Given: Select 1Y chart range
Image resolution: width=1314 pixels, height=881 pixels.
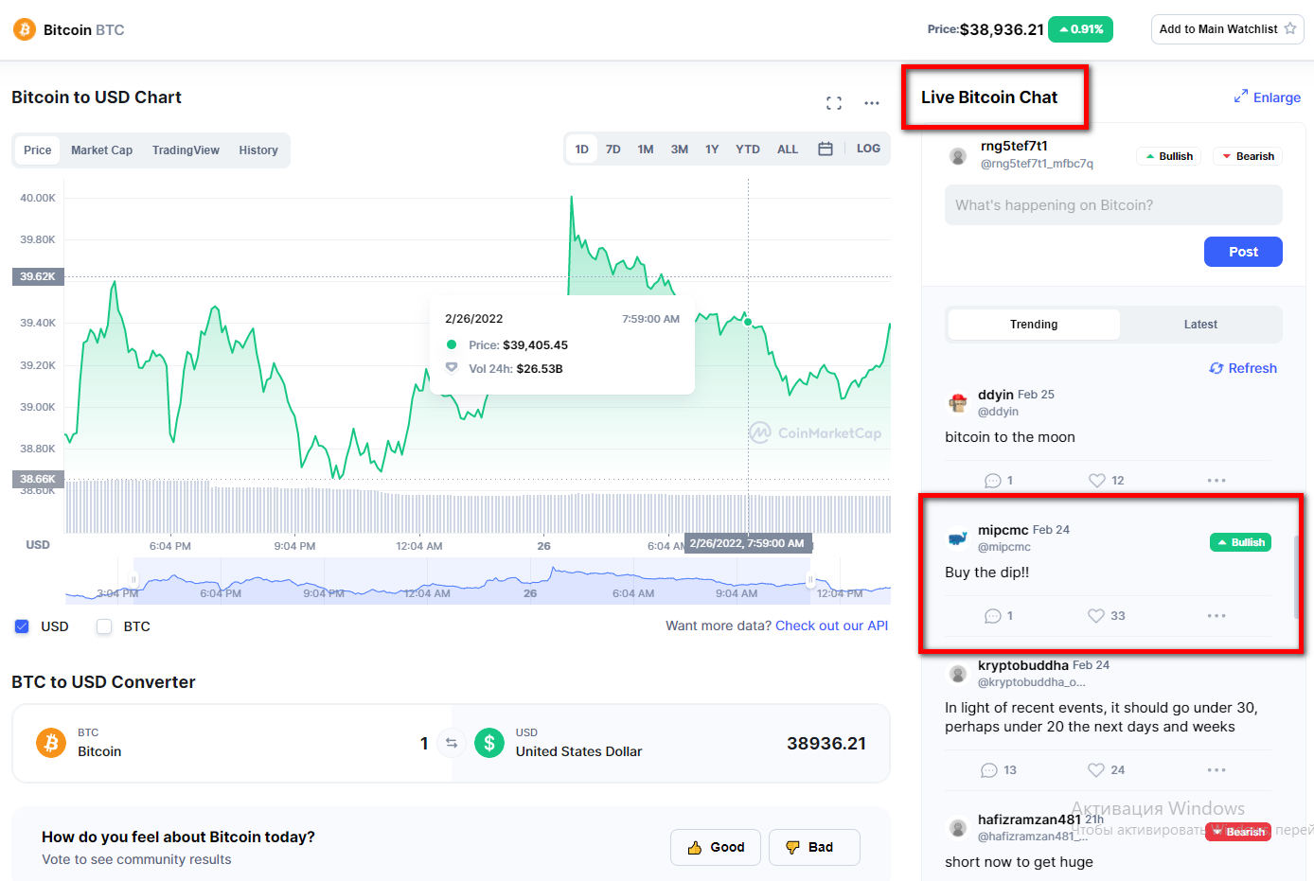Looking at the screenshot, I should 712,149.
